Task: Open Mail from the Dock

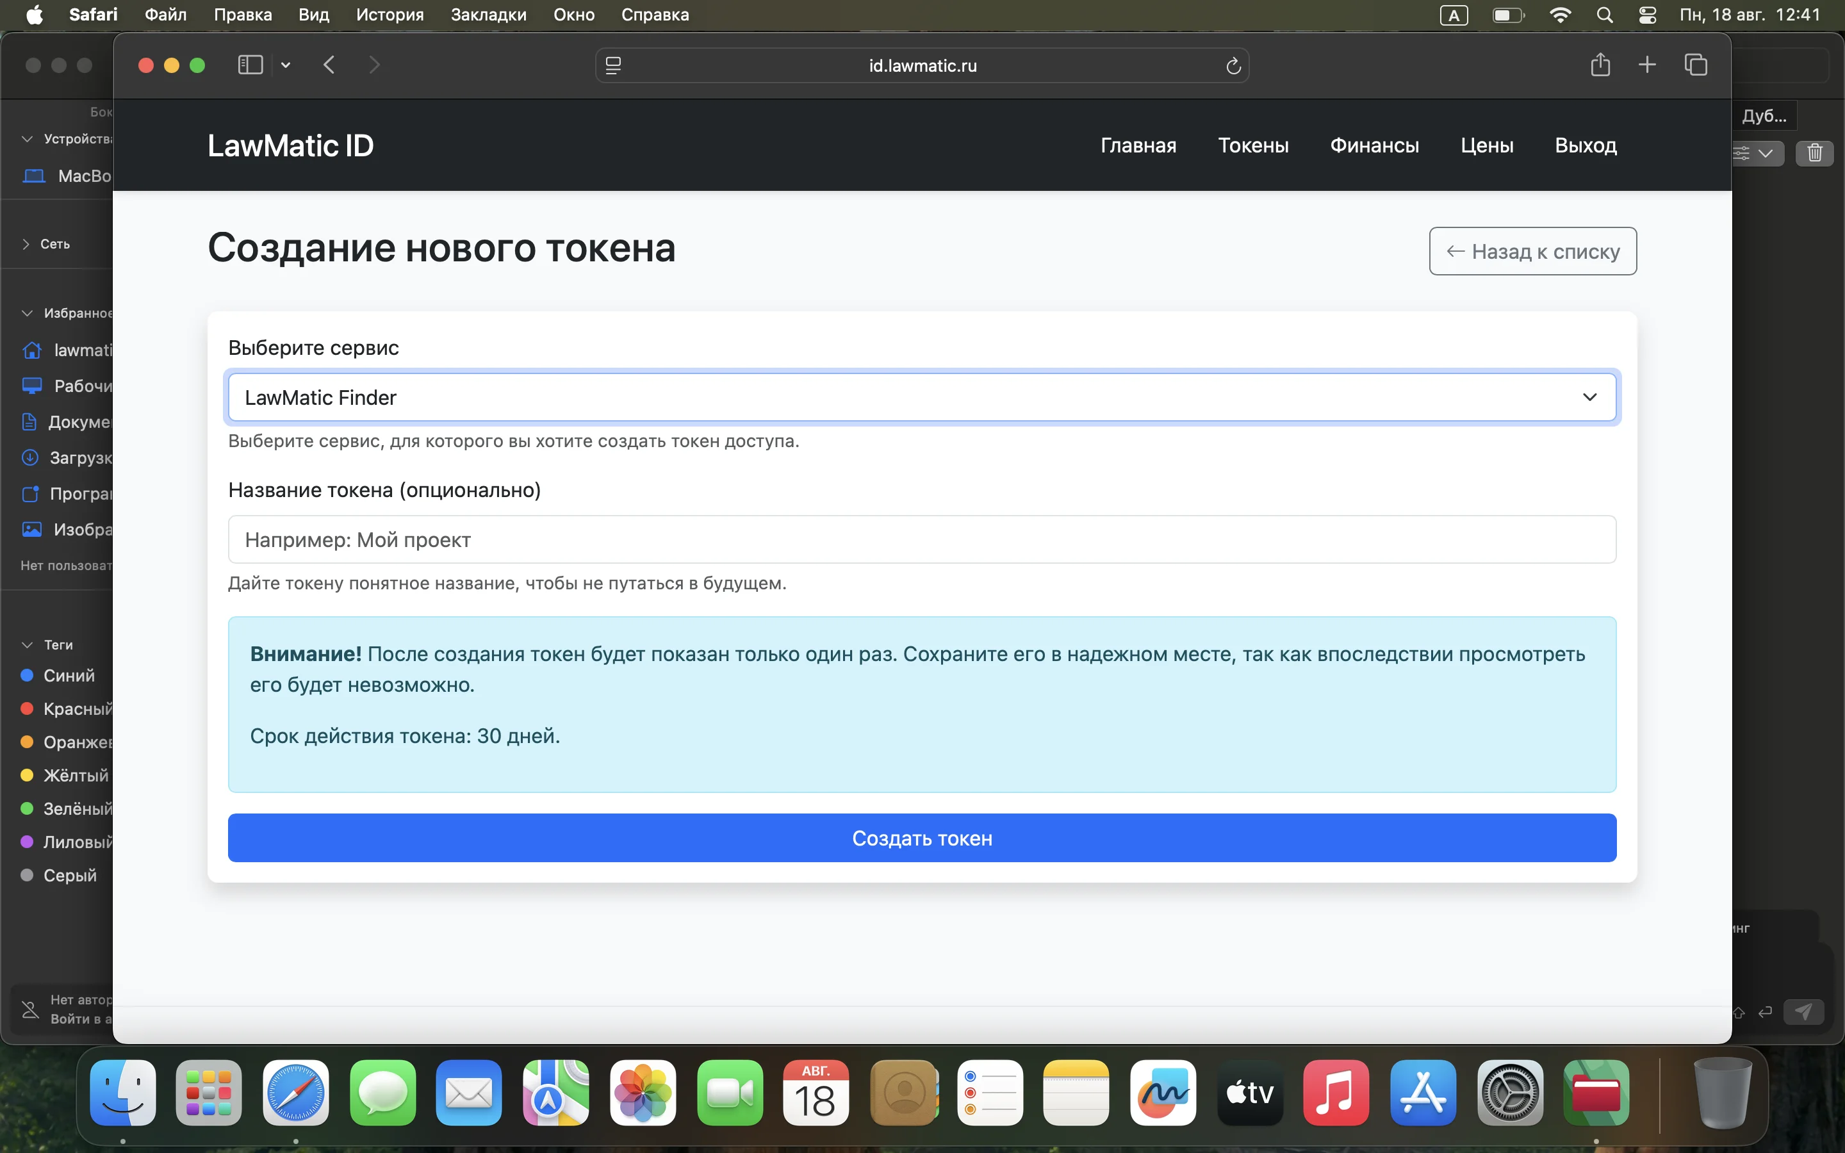Action: pos(469,1092)
